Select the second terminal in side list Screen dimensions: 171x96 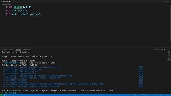click(x=169, y=54)
